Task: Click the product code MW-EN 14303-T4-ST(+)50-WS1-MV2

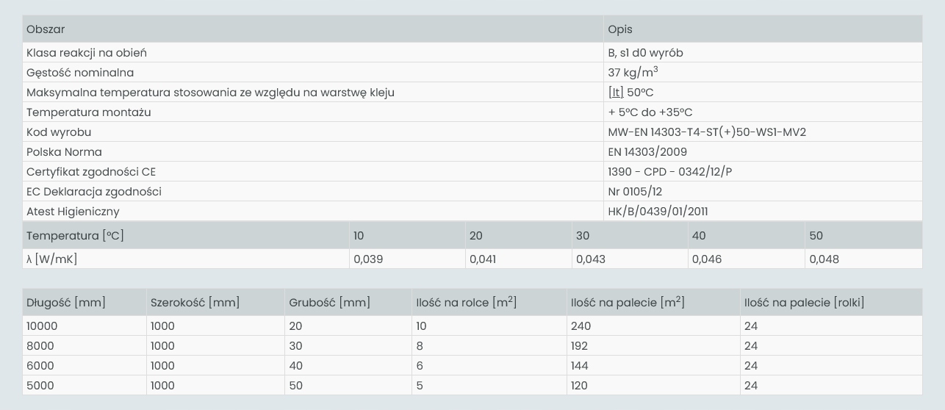Action: [707, 132]
